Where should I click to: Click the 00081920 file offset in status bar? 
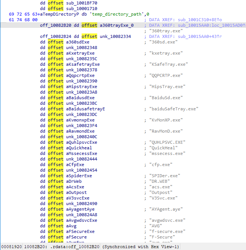[x=12, y=247]
